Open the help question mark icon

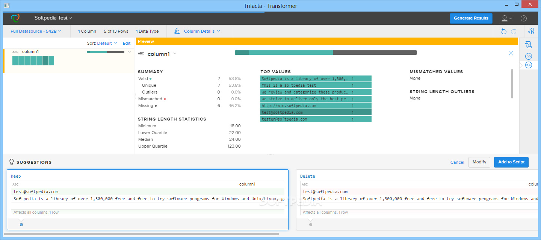pyautogui.click(x=524, y=18)
